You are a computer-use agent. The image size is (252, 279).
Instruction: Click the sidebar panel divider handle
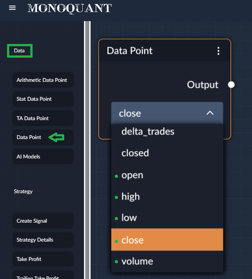click(88, 150)
